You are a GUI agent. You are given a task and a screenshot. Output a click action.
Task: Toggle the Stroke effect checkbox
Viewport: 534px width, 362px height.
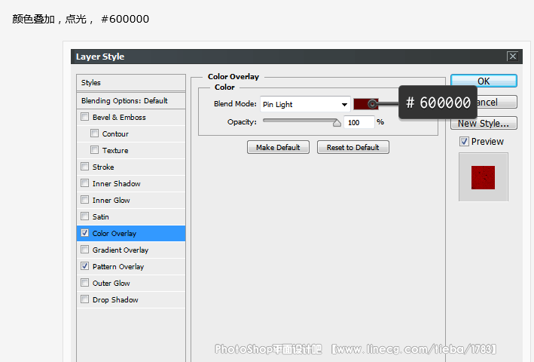click(x=85, y=167)
